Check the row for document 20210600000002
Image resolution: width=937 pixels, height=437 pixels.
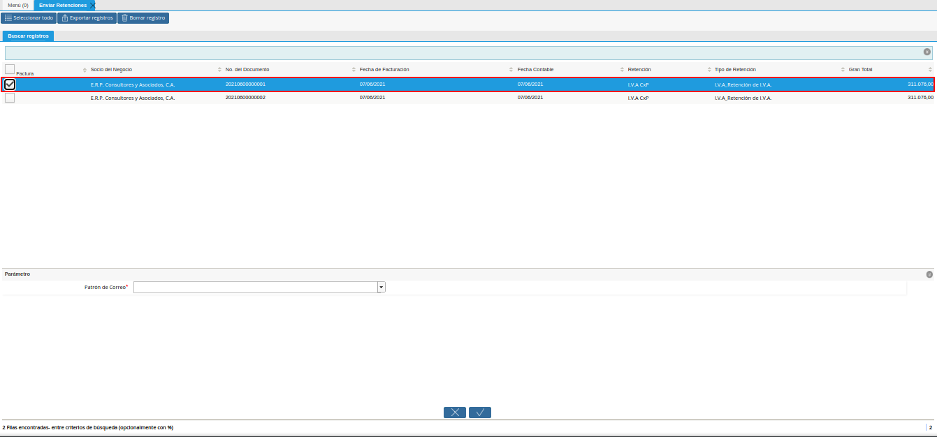click(x=10, y=98)
